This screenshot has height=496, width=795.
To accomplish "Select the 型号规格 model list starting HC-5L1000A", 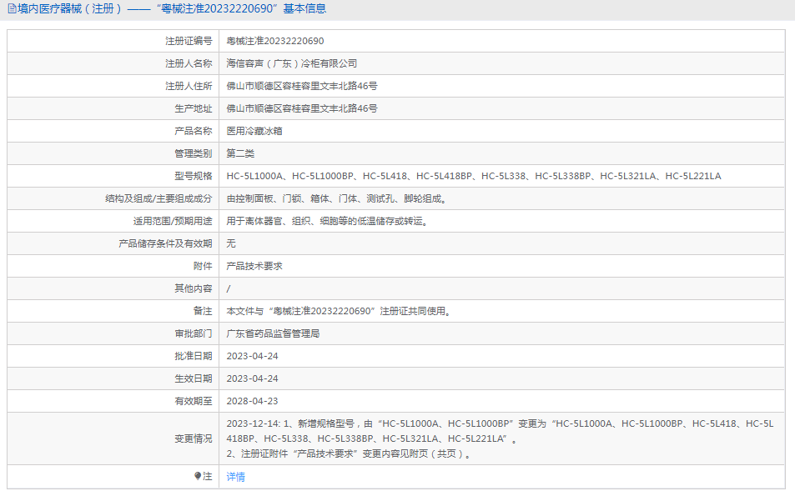I will pyautogui.click(x=474, y=176).
